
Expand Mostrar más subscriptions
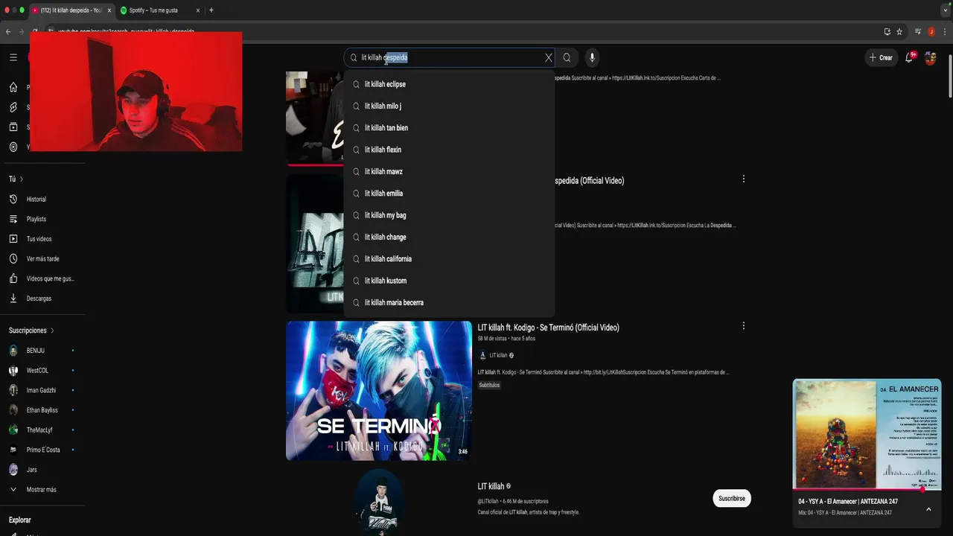click(x=41, y=490)
